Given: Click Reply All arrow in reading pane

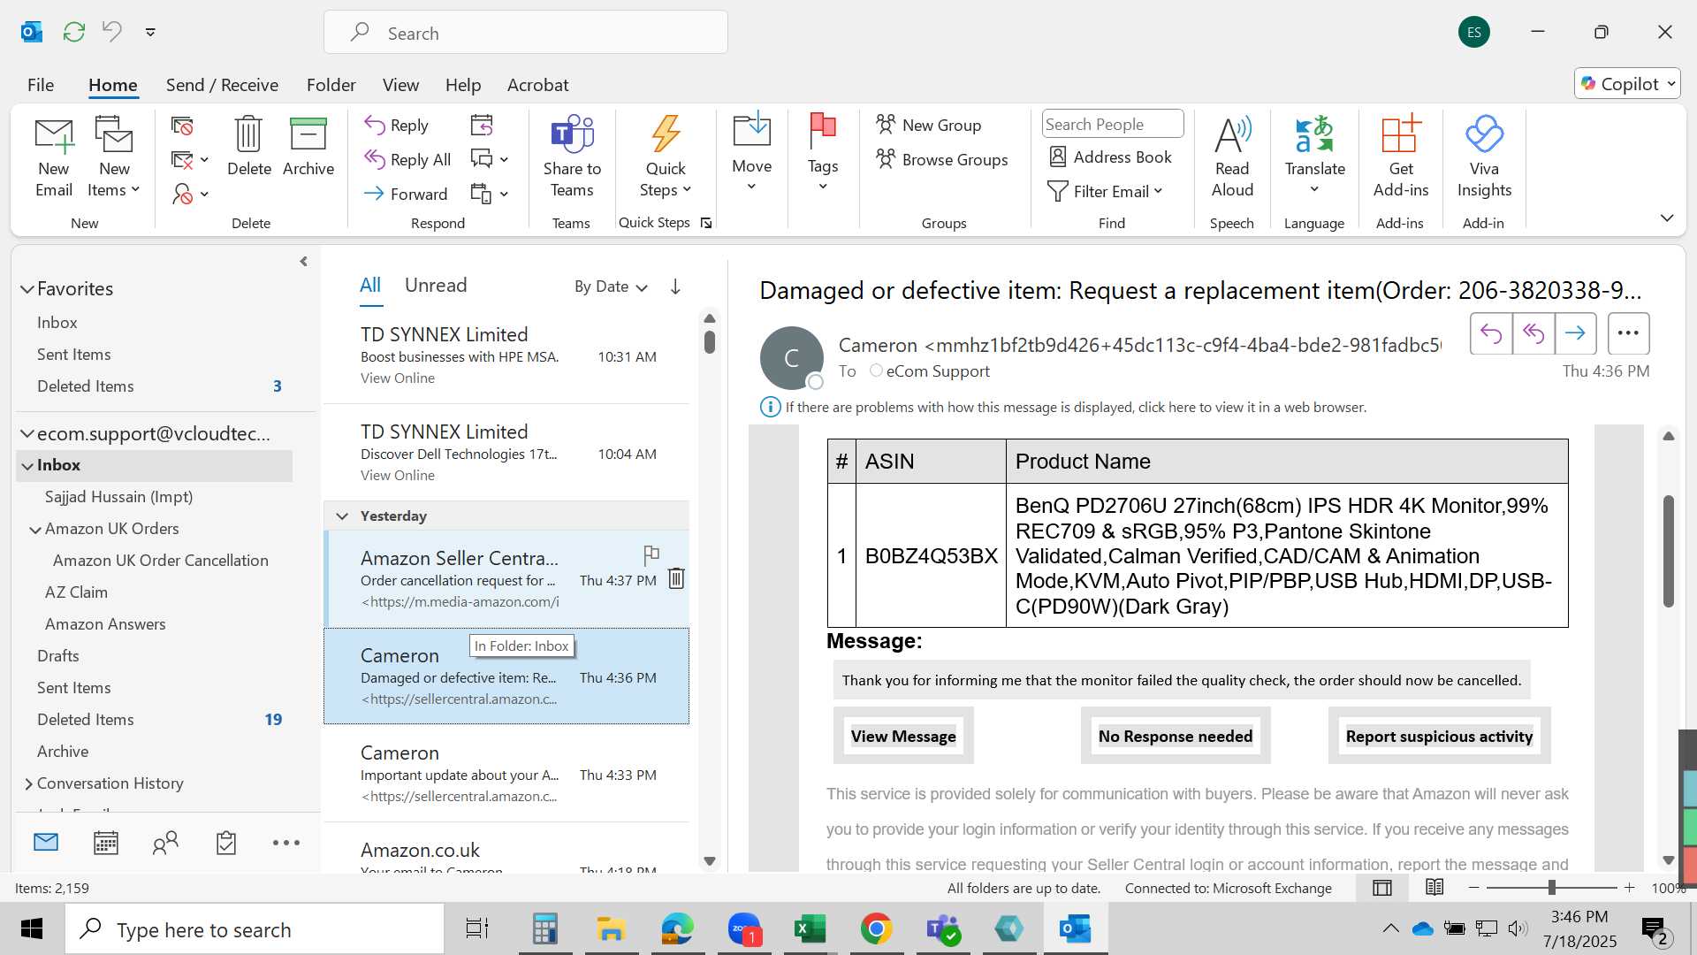Looking at the screenshot, I should pos(1533,333).
